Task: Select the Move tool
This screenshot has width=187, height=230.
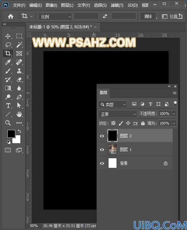Action: [x=8, y=36]
